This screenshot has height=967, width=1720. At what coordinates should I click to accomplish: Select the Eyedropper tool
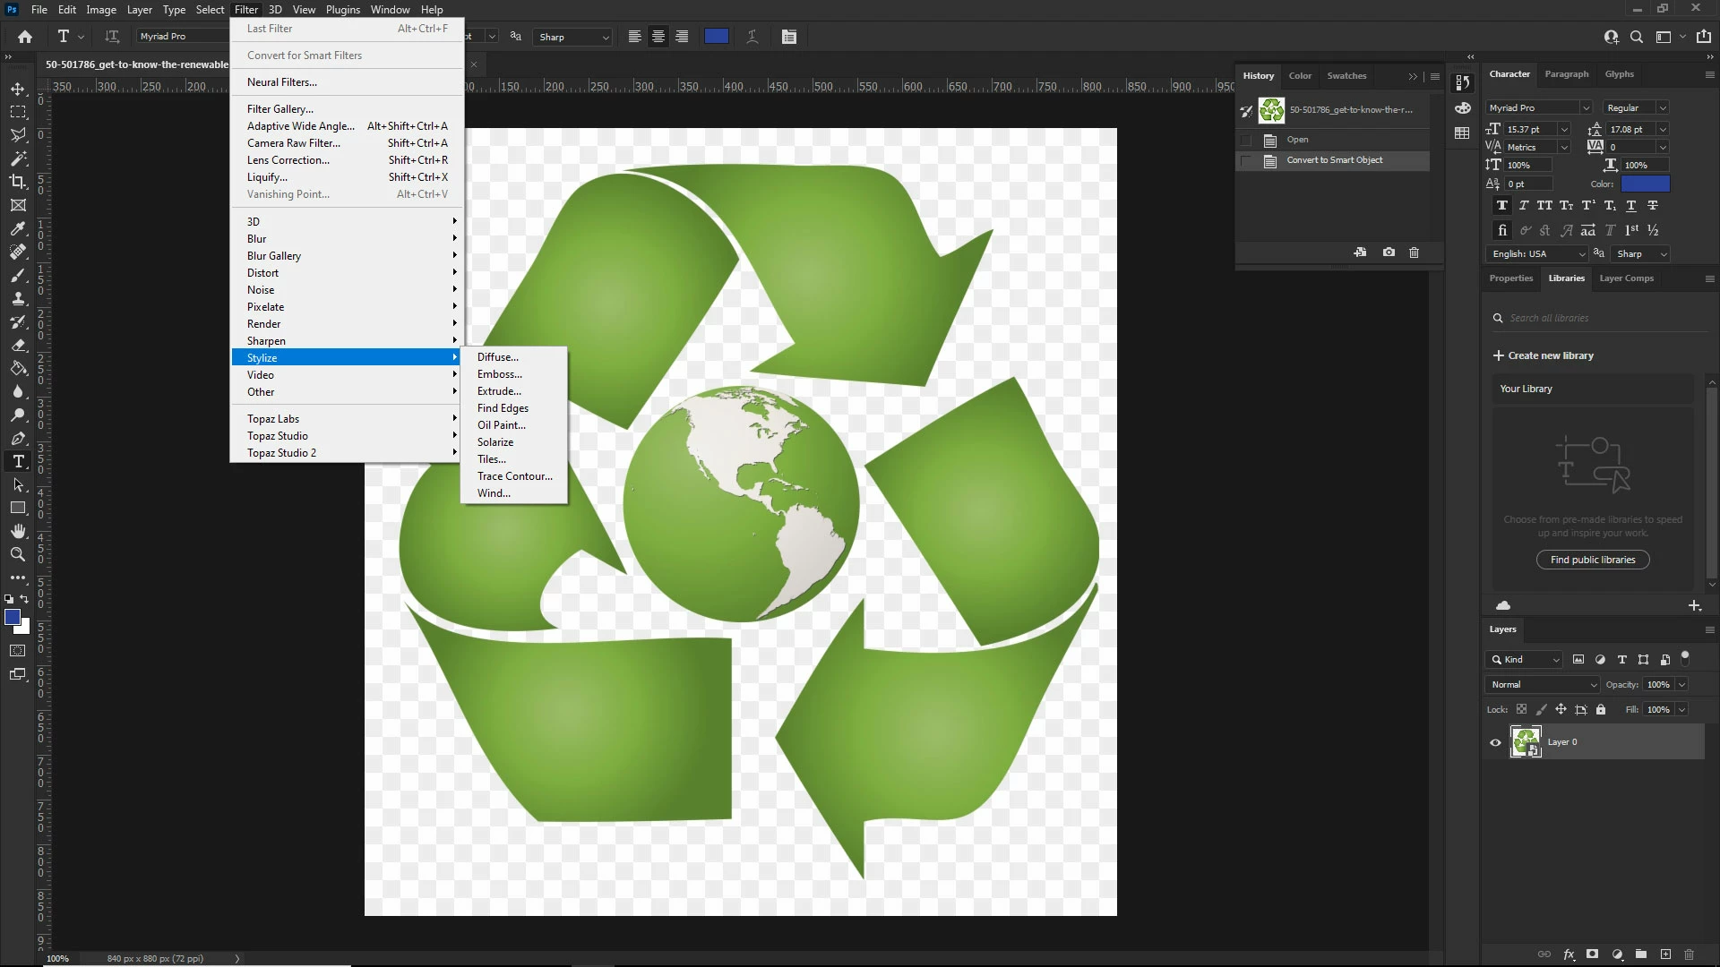[18, 228]
